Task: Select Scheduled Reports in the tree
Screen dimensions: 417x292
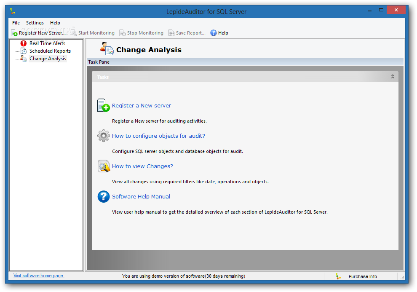Action: (x=50, y=51)
